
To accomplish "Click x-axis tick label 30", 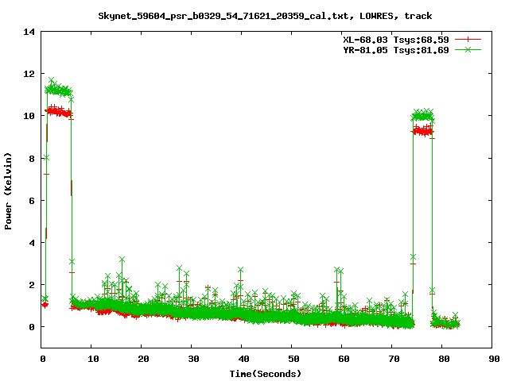I will point(193,359).
